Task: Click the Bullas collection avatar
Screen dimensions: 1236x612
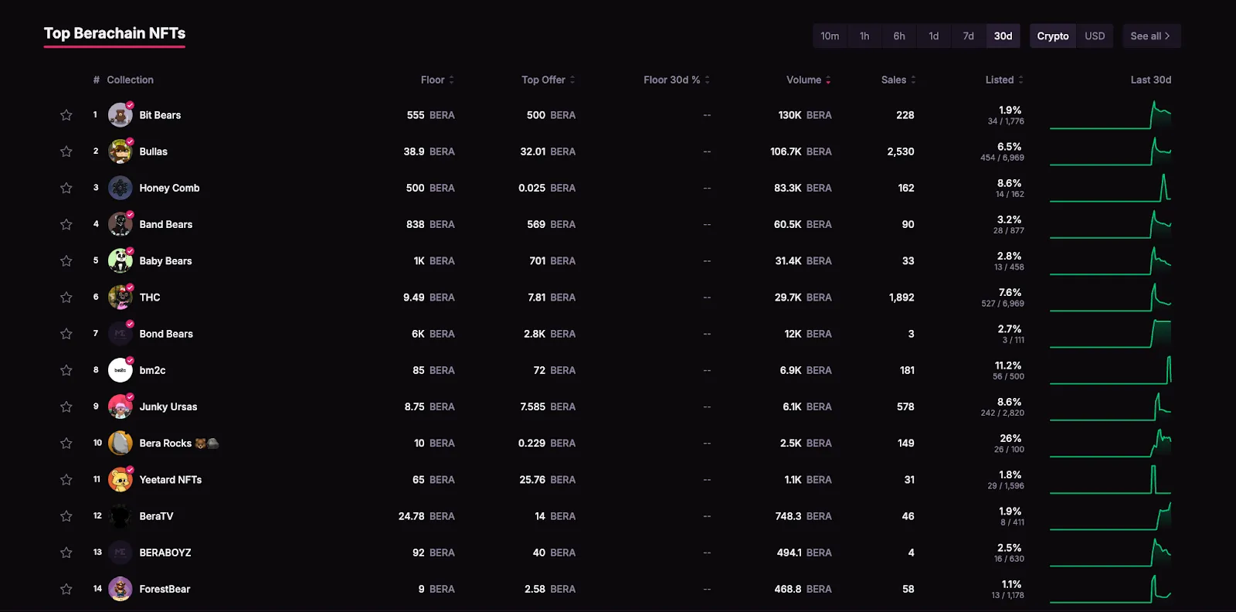Action: tap(121, 151)
